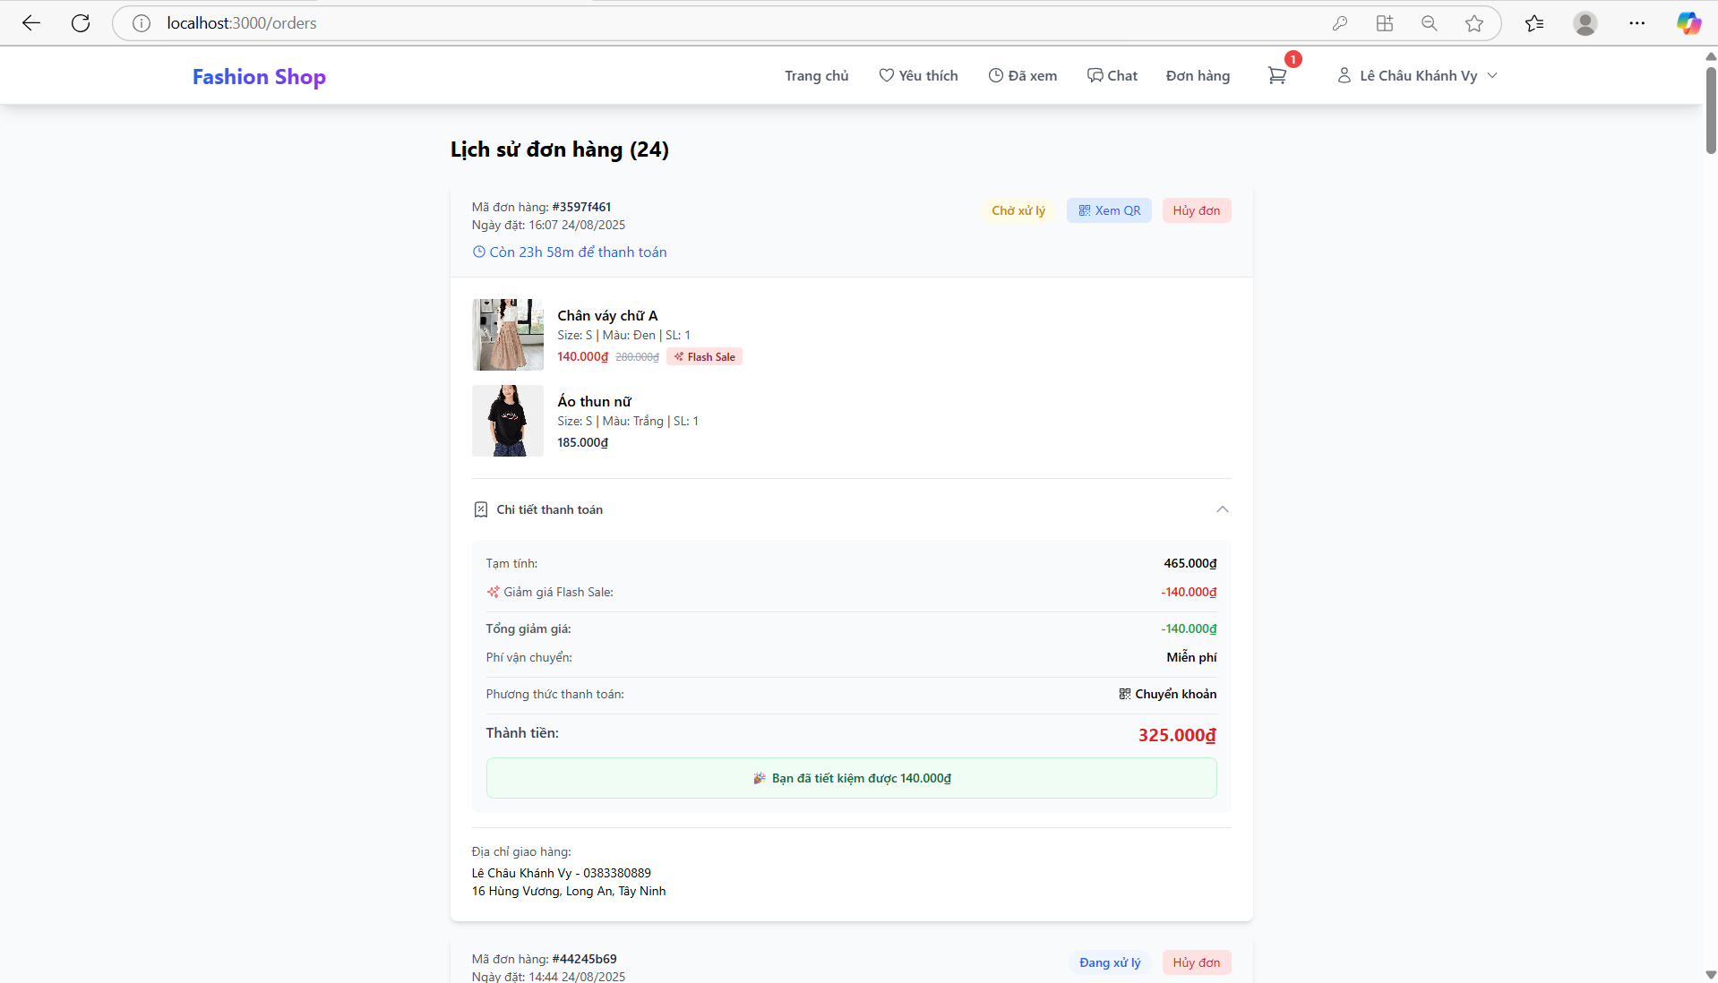Open Đã xem in the navigation

[1022, 75]
